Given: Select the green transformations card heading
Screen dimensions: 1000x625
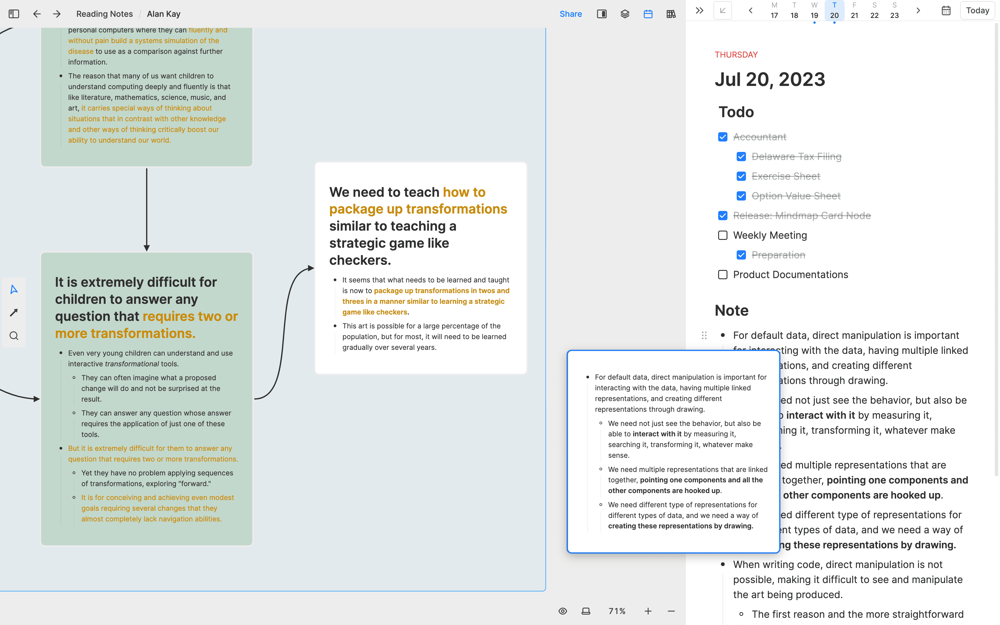Looking at the screenshot, I should click(146, 308).
